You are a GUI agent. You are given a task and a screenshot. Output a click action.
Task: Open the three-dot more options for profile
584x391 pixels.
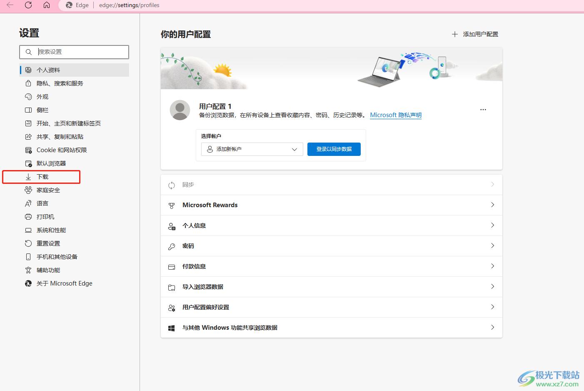[x=483, y=110]
